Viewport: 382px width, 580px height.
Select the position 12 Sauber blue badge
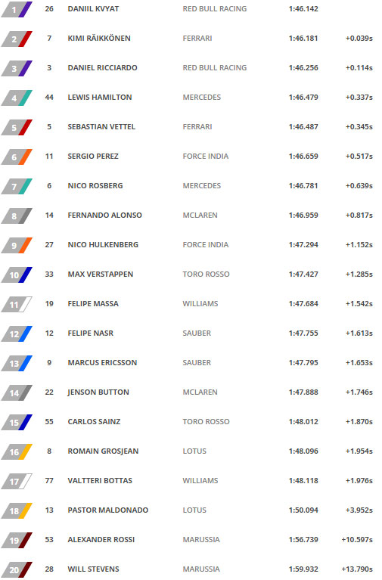[17, 334]
